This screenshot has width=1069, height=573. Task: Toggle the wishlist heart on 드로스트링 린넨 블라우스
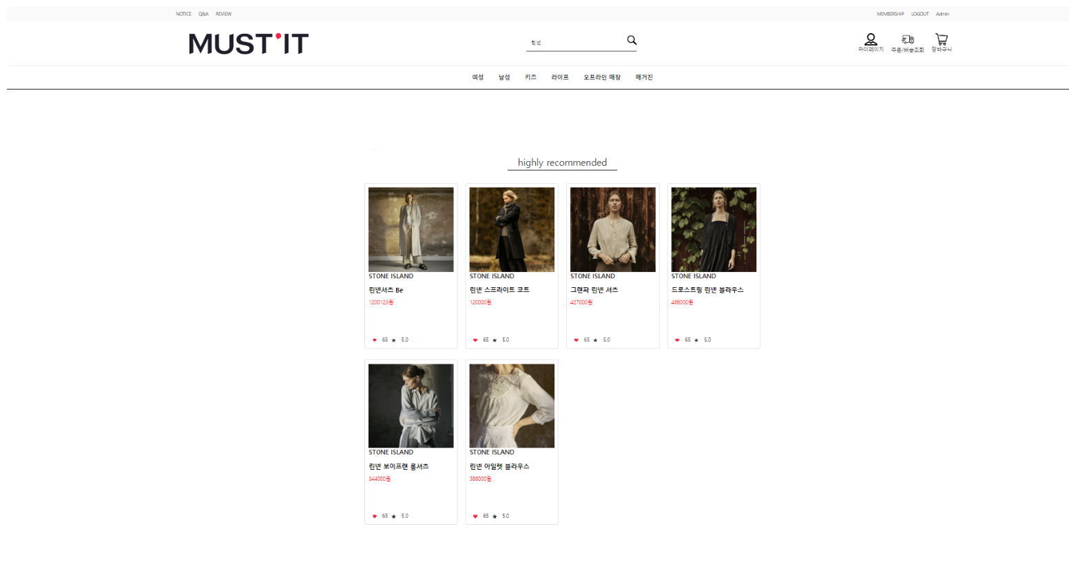677,340
